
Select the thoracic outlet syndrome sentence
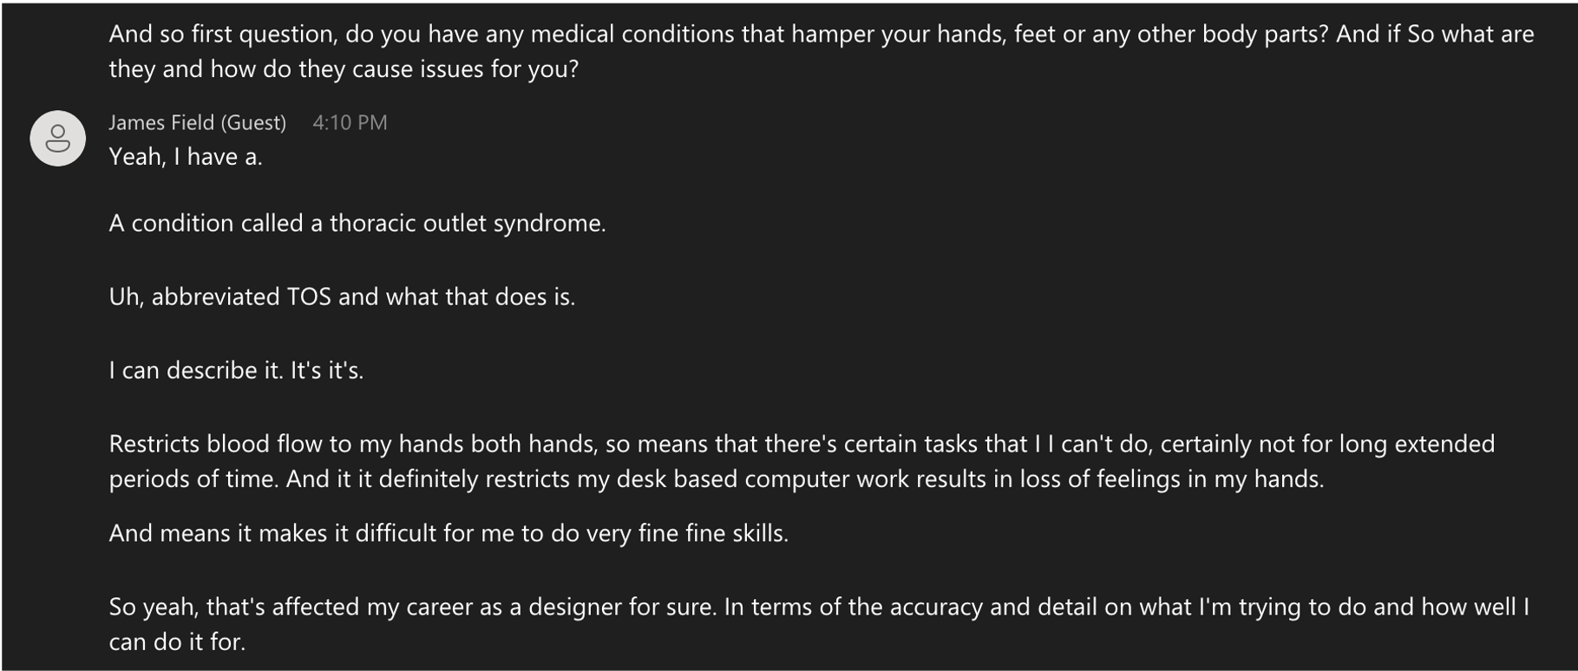point(357,224)
